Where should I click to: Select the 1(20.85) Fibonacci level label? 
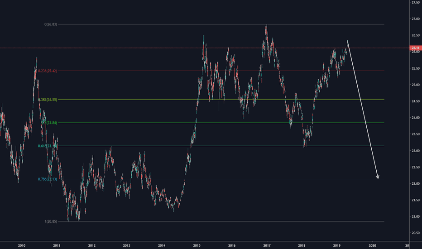pyautogui.click(x=51, y=221)
